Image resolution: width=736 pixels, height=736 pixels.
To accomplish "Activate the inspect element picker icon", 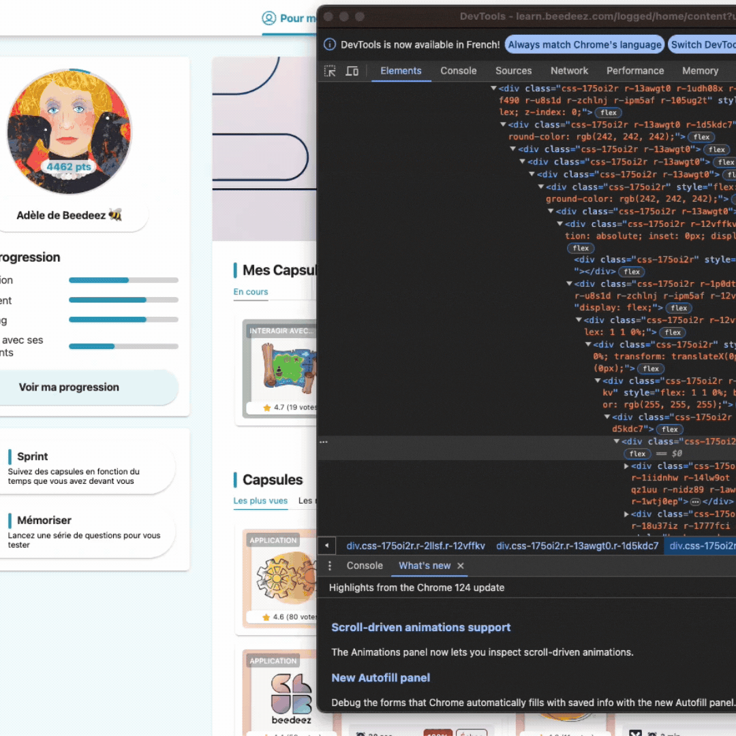I will [330, 71].
